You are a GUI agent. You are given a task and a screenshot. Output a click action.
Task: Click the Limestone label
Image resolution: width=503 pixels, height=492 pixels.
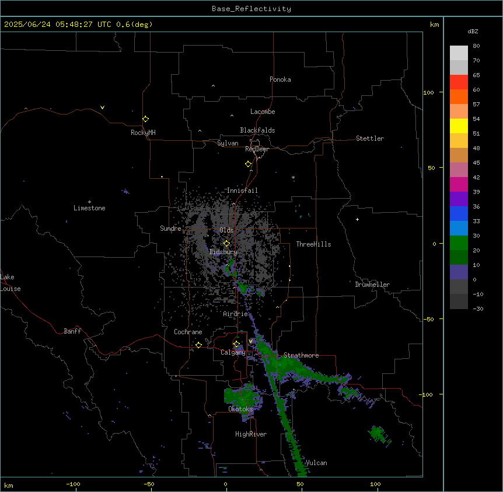pos(89,208)
